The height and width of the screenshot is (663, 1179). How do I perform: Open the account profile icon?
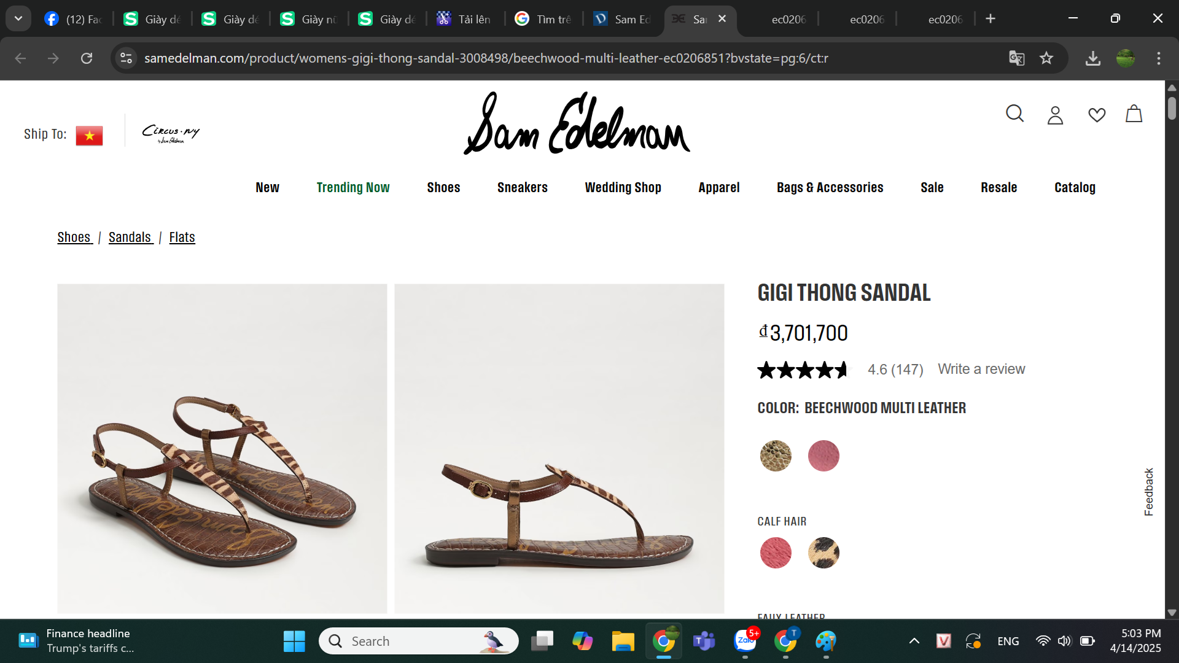tap(1055, 115)
